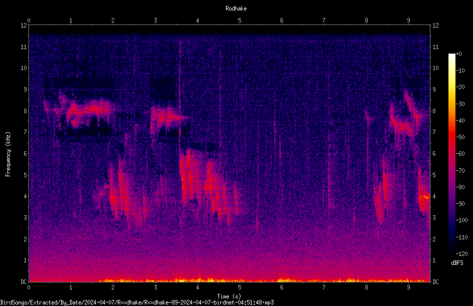The width and height of the screenshot is (473, 306).
Task: Click the file path text at the bottom
Action: 137,302
